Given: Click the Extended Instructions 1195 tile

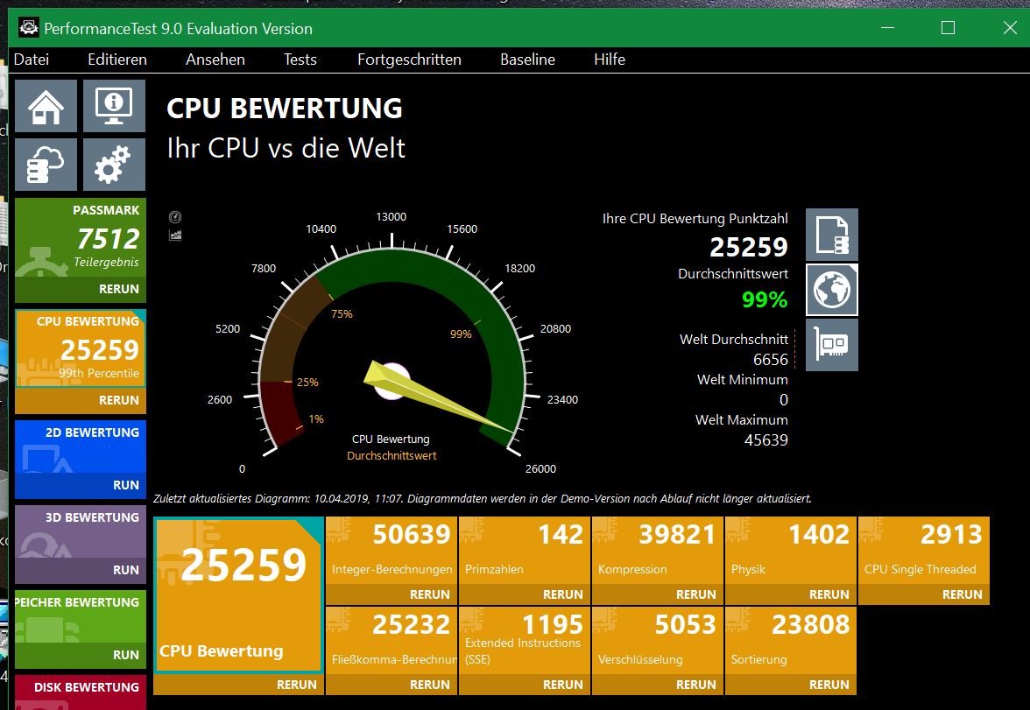Looking at the screenshot, I should [524, 640].
